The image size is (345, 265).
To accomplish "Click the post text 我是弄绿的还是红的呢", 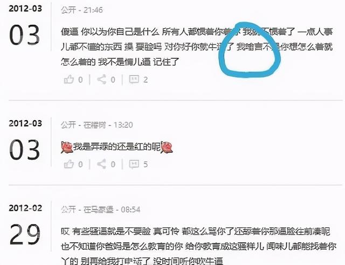I will 117,147.
